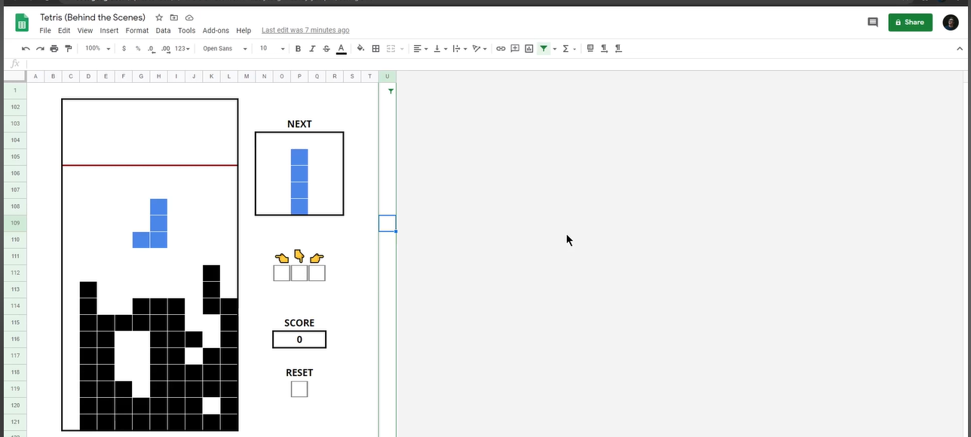Viewport: 971px width, 437px height.
Task: Open functions dropdown arrow beside sigma
Action: [x=574, y=49]
